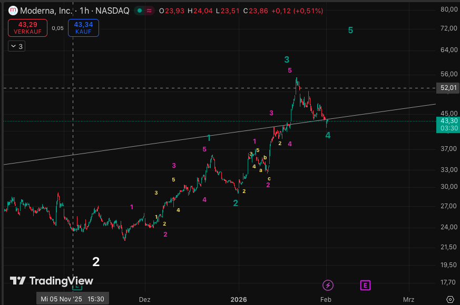Click the green market status indicator
The height and width of the screenshot is (305, 460).
point(138,11)
